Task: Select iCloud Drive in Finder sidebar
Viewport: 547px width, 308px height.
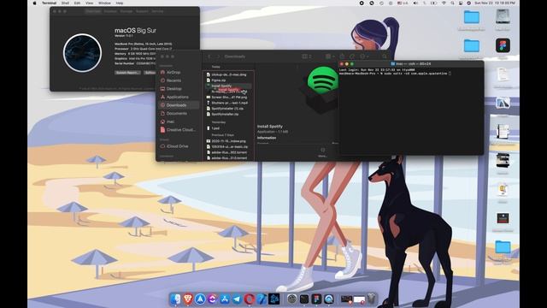Action: [x=179, y=146]
